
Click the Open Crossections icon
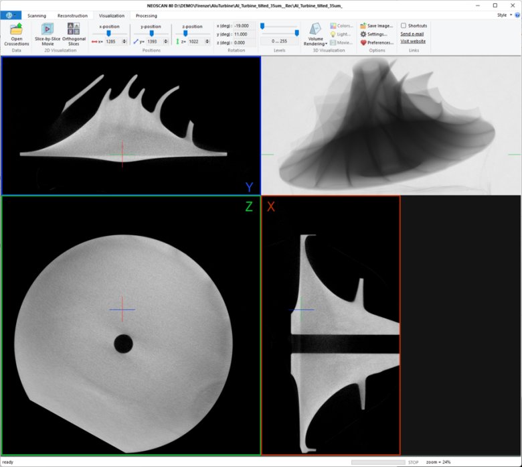(x=17, y=30)
